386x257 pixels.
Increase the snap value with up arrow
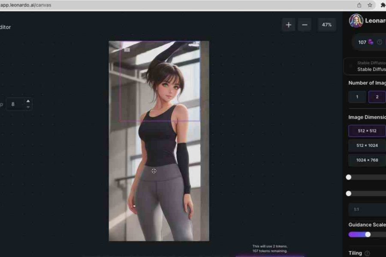coord(28,102)
